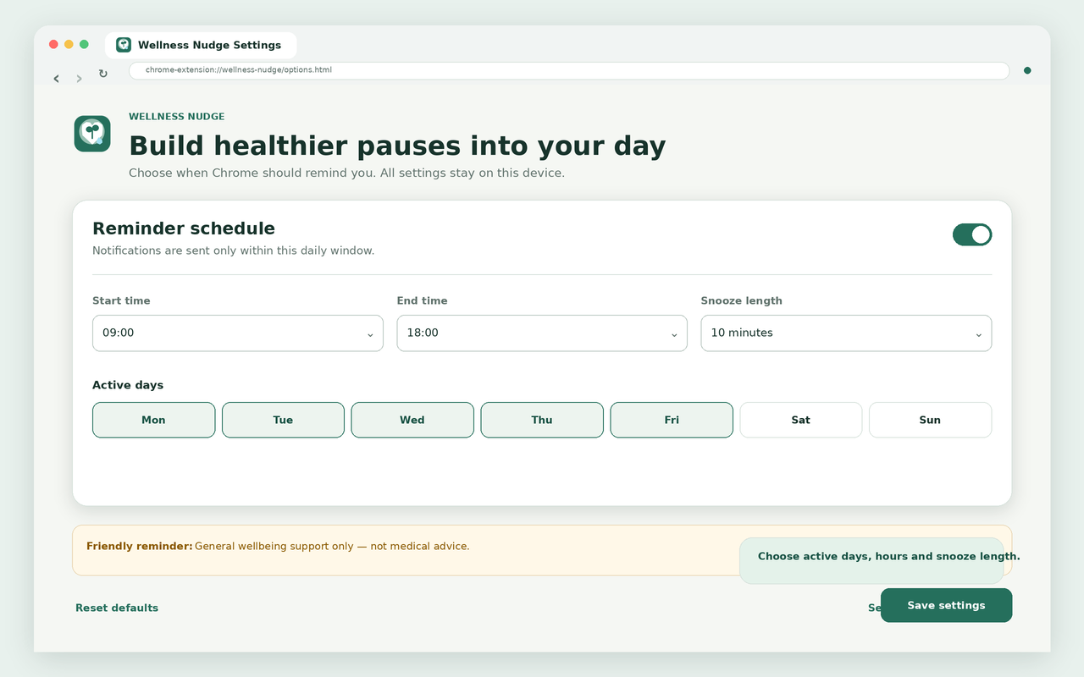
Task: Toggle the Wed active day
Action: (x=412, y=420)
